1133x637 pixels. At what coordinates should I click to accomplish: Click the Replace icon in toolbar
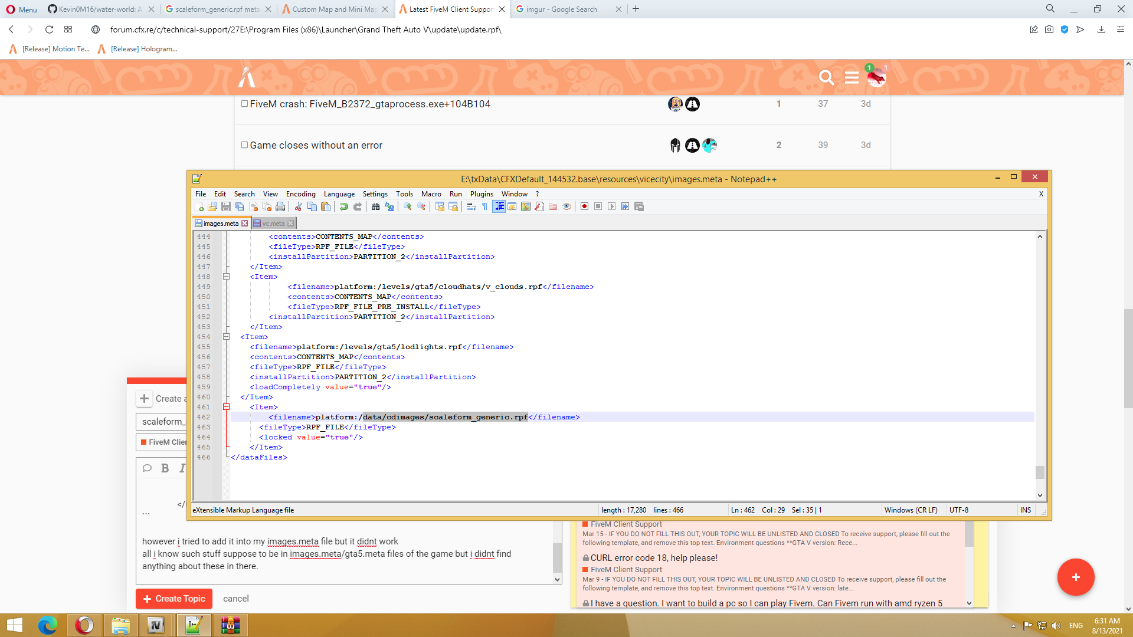pos(389,206)
